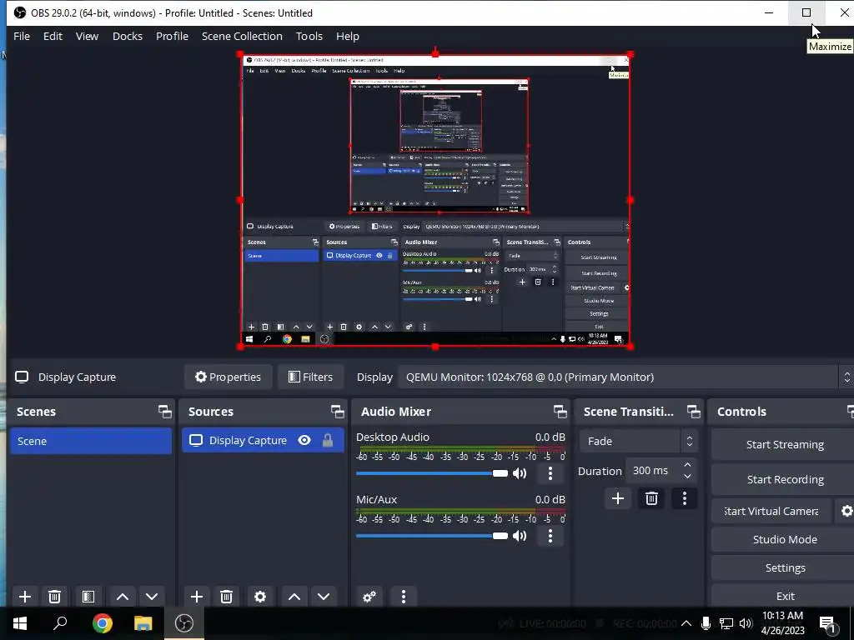Move scene up with arrow icon
Screen dimensions: 854x640
point(123,597)
